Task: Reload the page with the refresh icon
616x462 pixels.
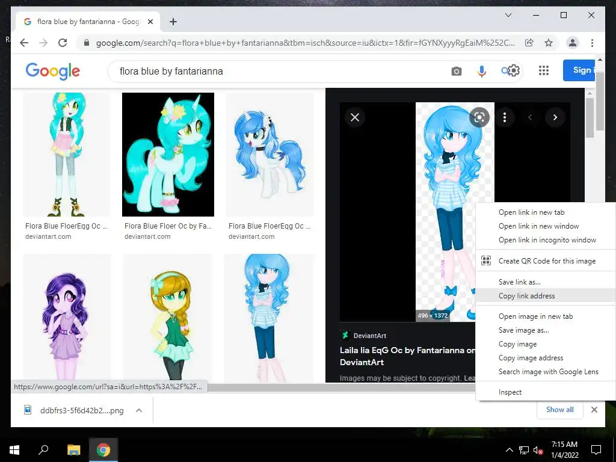Action: (63, 43)
